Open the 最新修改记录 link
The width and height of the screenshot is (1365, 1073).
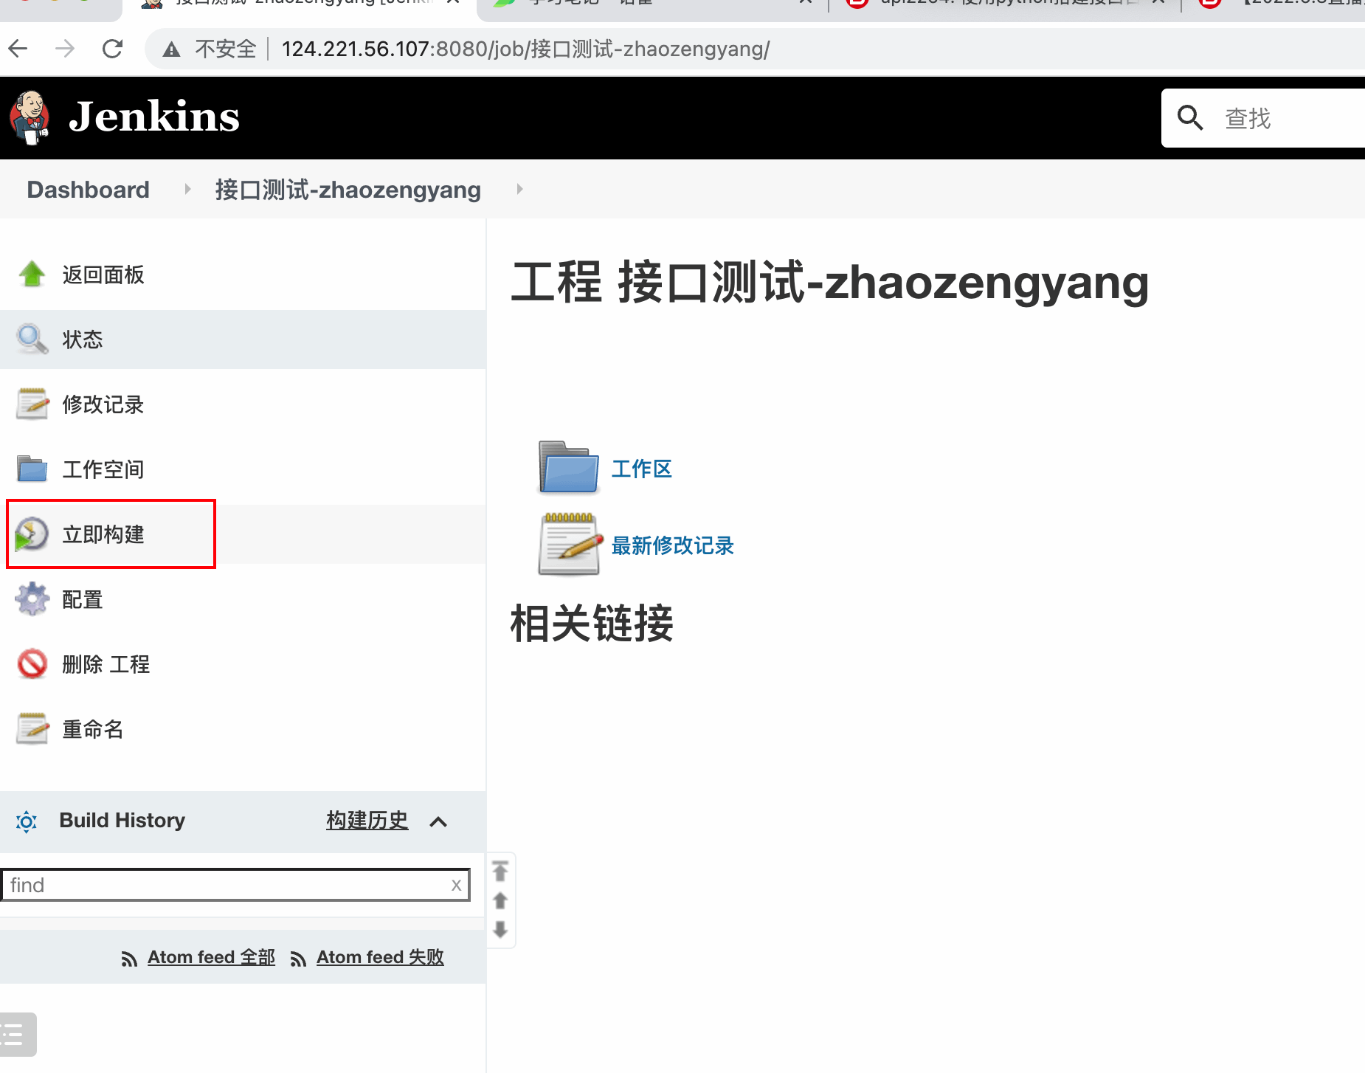pyautogui.click(x=673, y=546)
